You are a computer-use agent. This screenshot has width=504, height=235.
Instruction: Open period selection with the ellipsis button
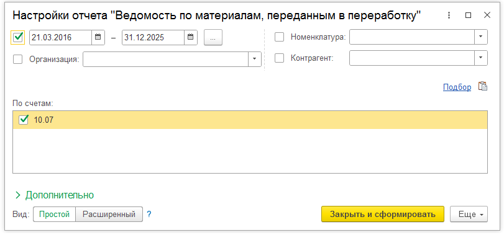coord(213,37)
